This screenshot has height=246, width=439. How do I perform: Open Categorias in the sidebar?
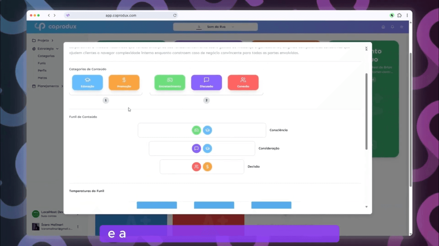46,56
